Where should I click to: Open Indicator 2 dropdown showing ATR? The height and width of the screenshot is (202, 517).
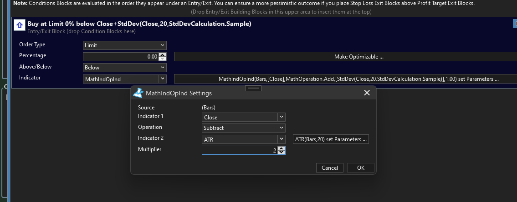[244, 139]
